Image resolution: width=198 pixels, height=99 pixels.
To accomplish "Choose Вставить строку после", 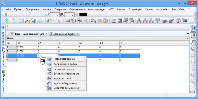I will click(x=66, y=74).
